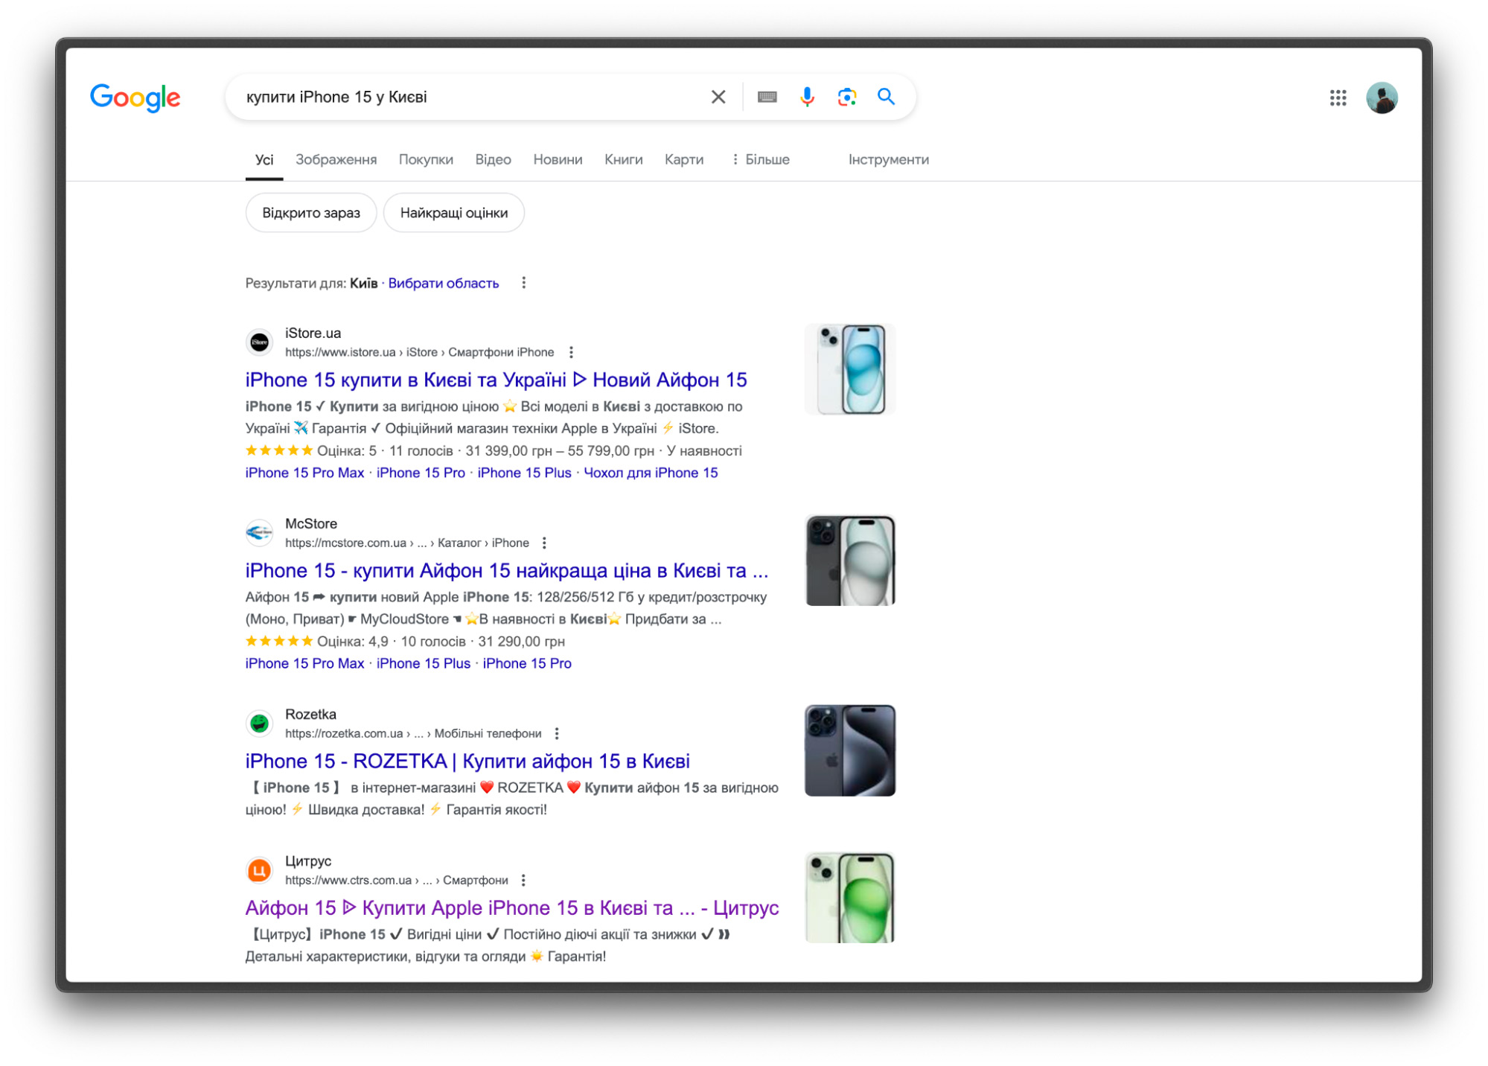Click the rozetka.com.ua breadcrumb URL
The width and height of the screenshot is (1488, 1066).
(x=413, y=733)
